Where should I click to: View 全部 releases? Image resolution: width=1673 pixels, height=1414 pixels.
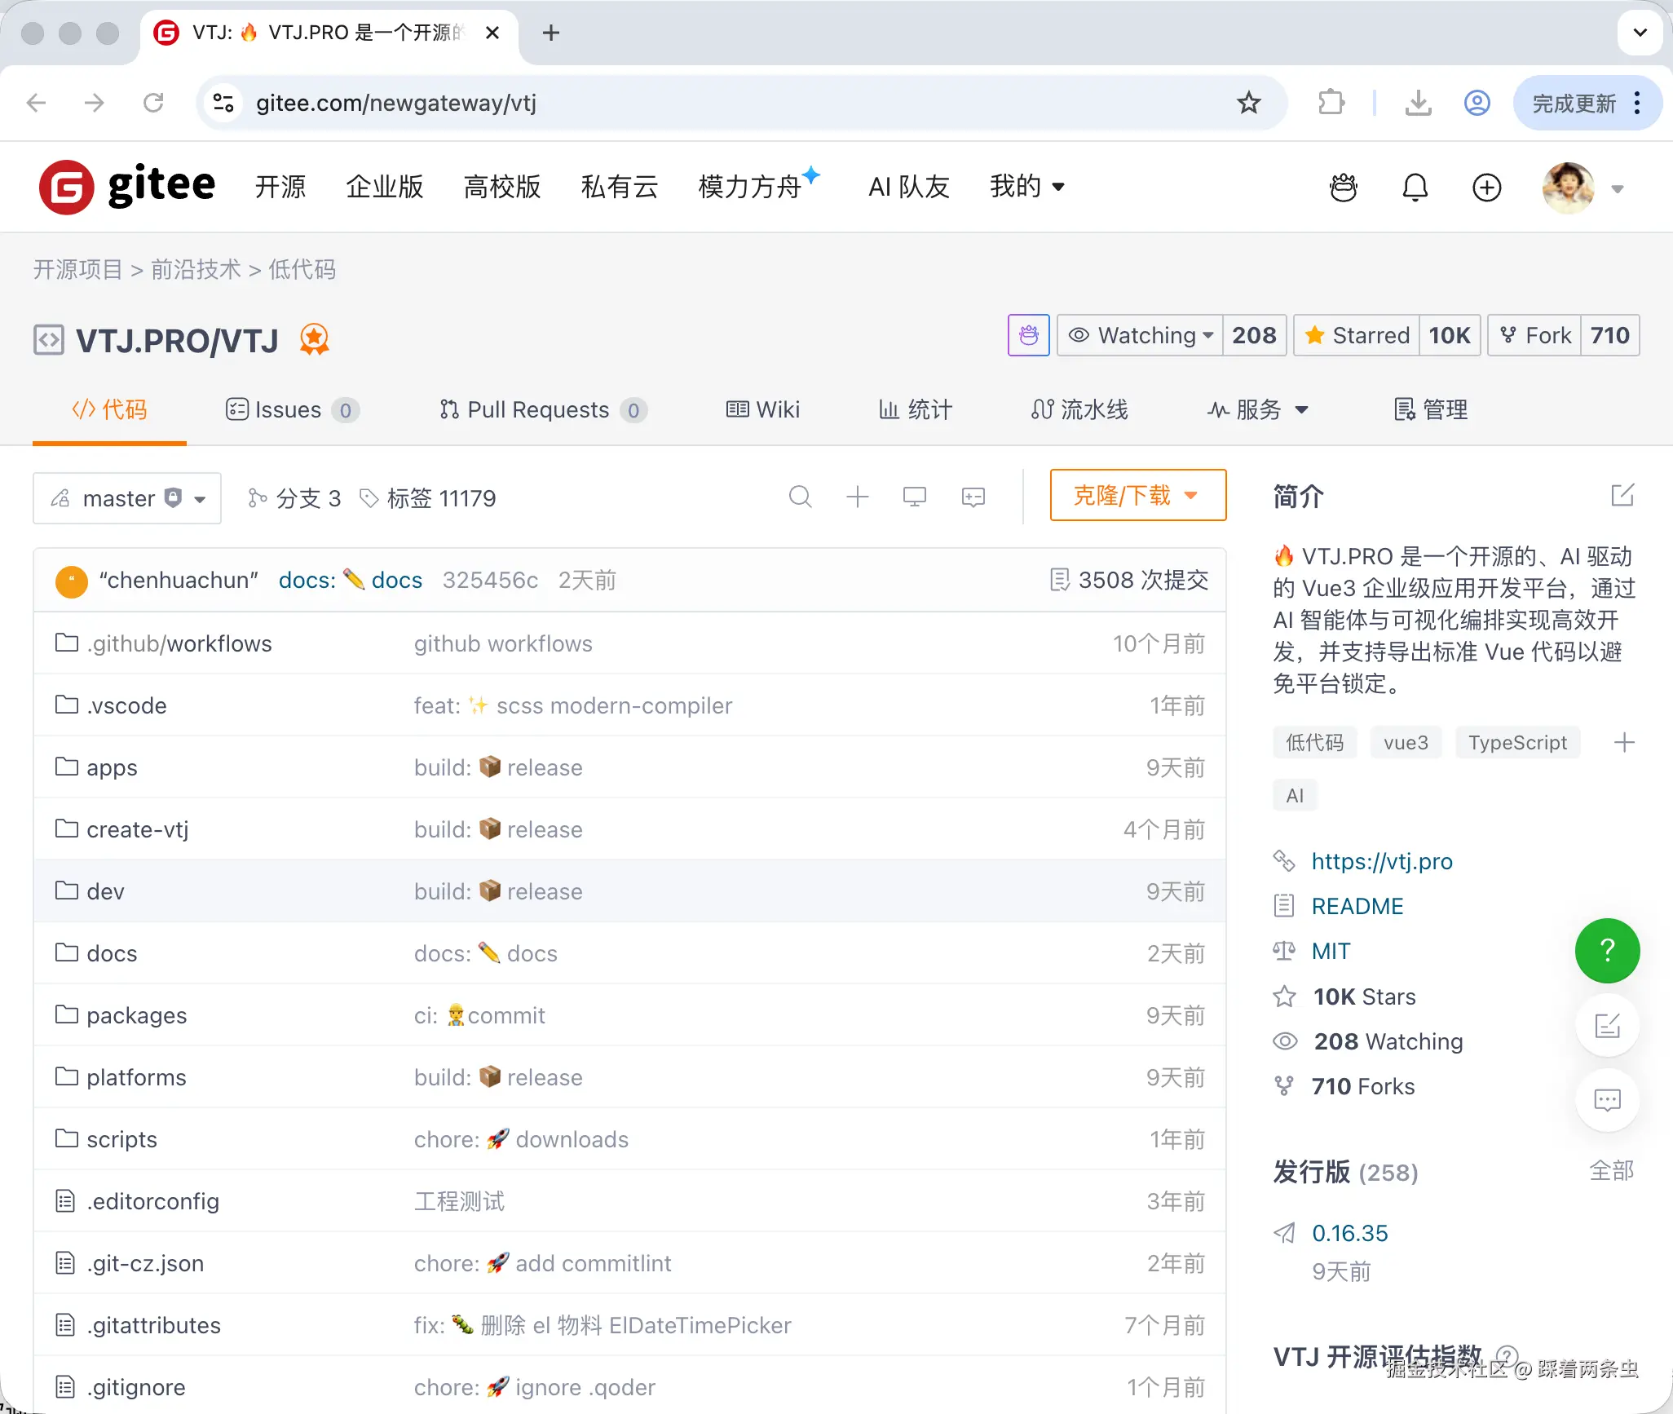click(1611, 1171)
